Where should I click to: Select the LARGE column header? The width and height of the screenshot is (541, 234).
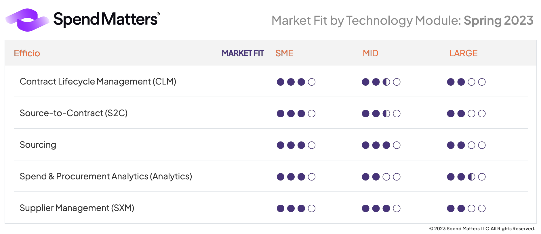click(463, 53)
